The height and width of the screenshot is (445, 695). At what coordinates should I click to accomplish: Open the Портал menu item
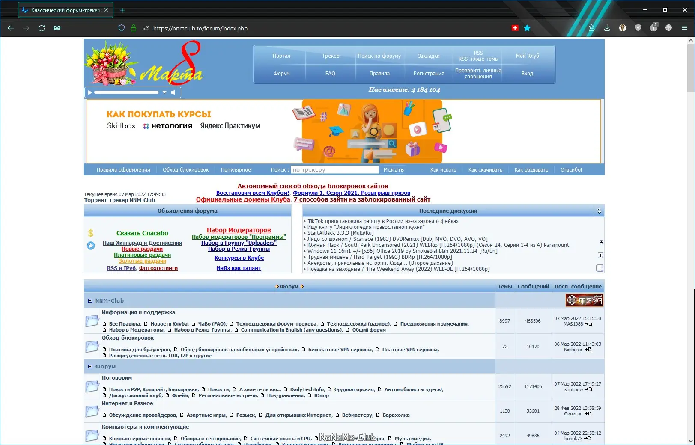click(281, 56)
